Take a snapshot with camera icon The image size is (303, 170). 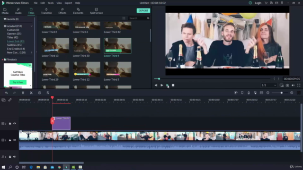(287, 85)
